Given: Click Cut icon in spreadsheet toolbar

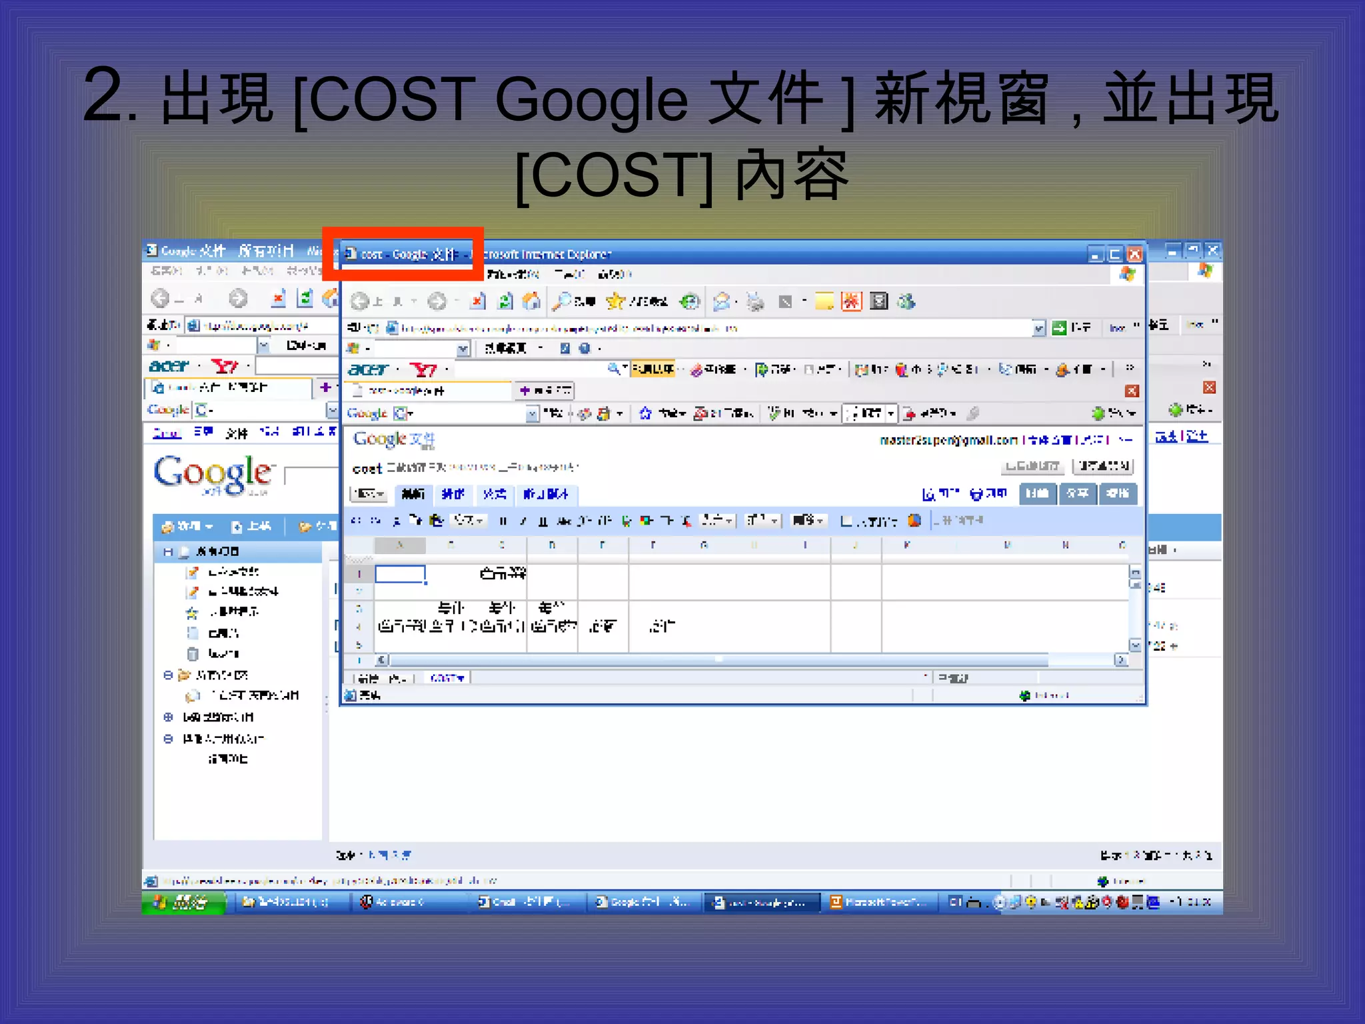Looking at the screenshot, I should pos(397,521).
